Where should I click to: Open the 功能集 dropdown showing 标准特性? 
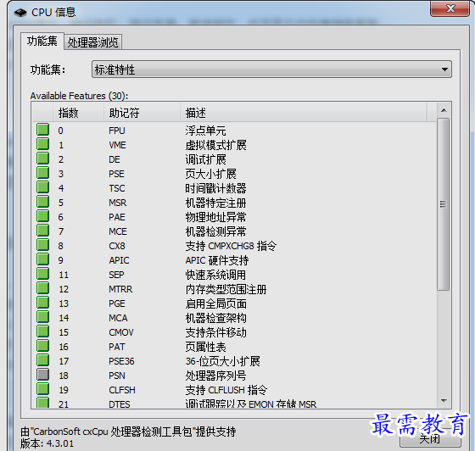tap(271, 70)
